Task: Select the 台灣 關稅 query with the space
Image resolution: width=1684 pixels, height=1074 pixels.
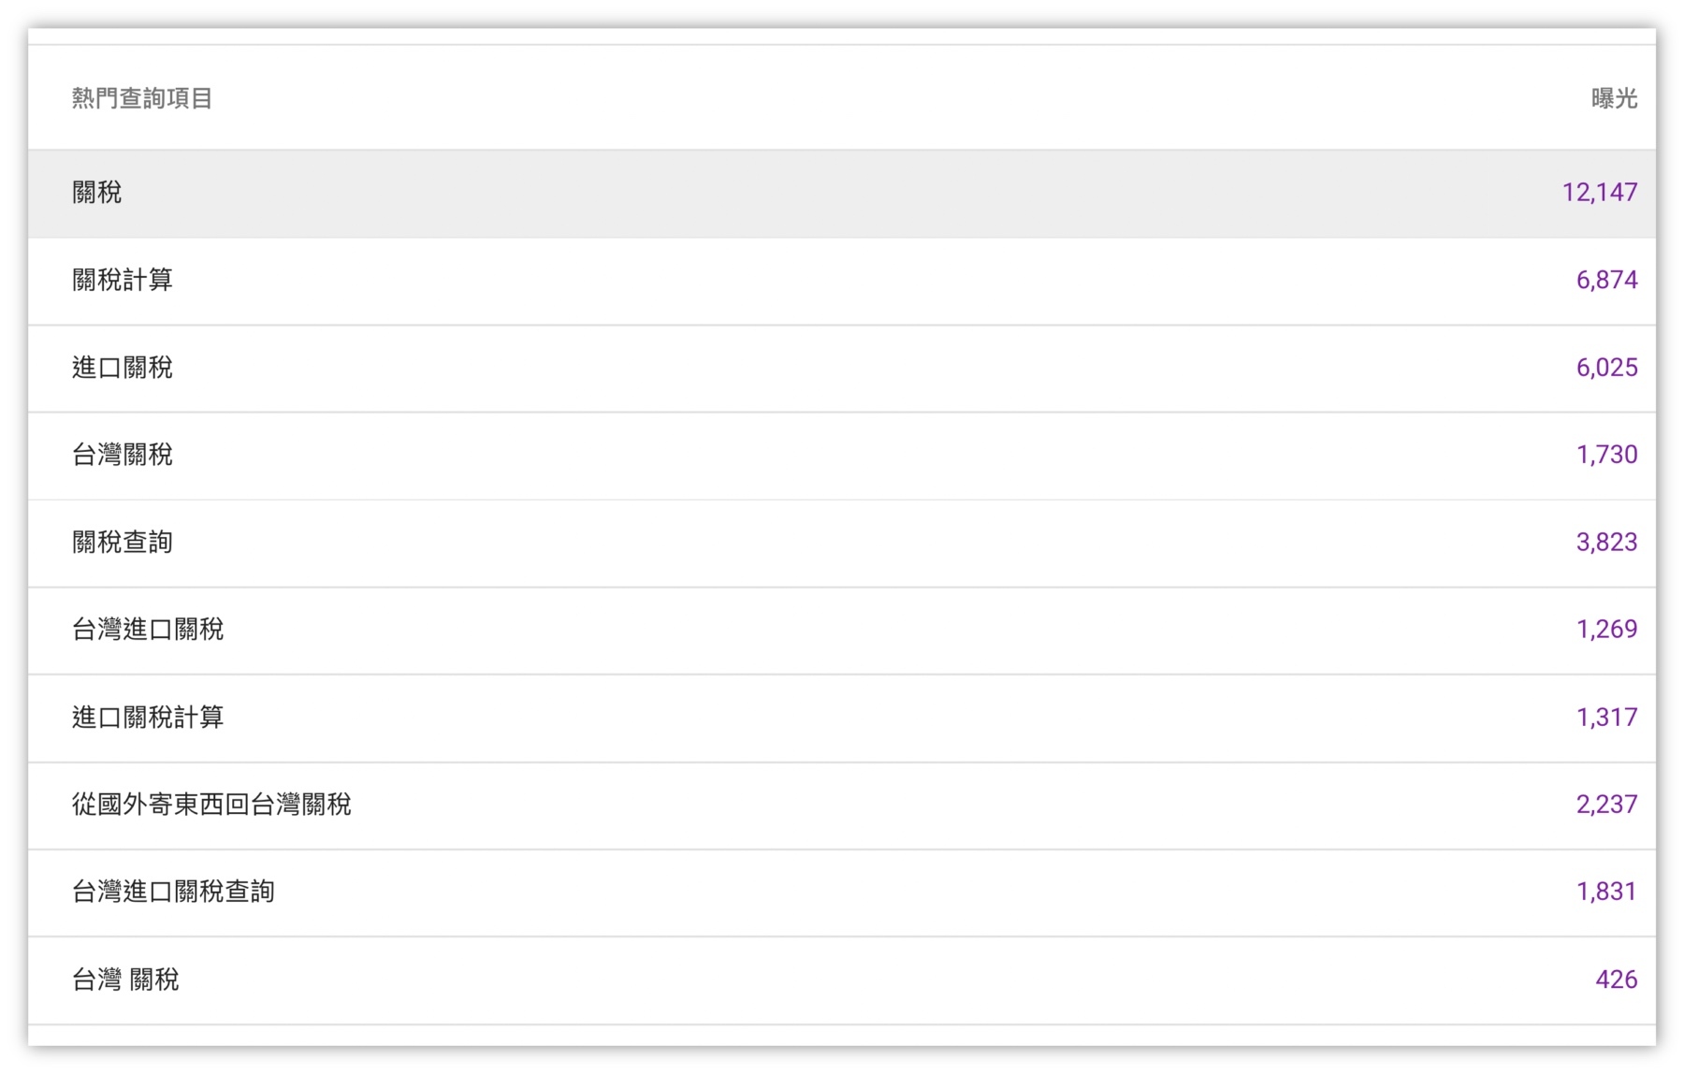Action: 125,980
